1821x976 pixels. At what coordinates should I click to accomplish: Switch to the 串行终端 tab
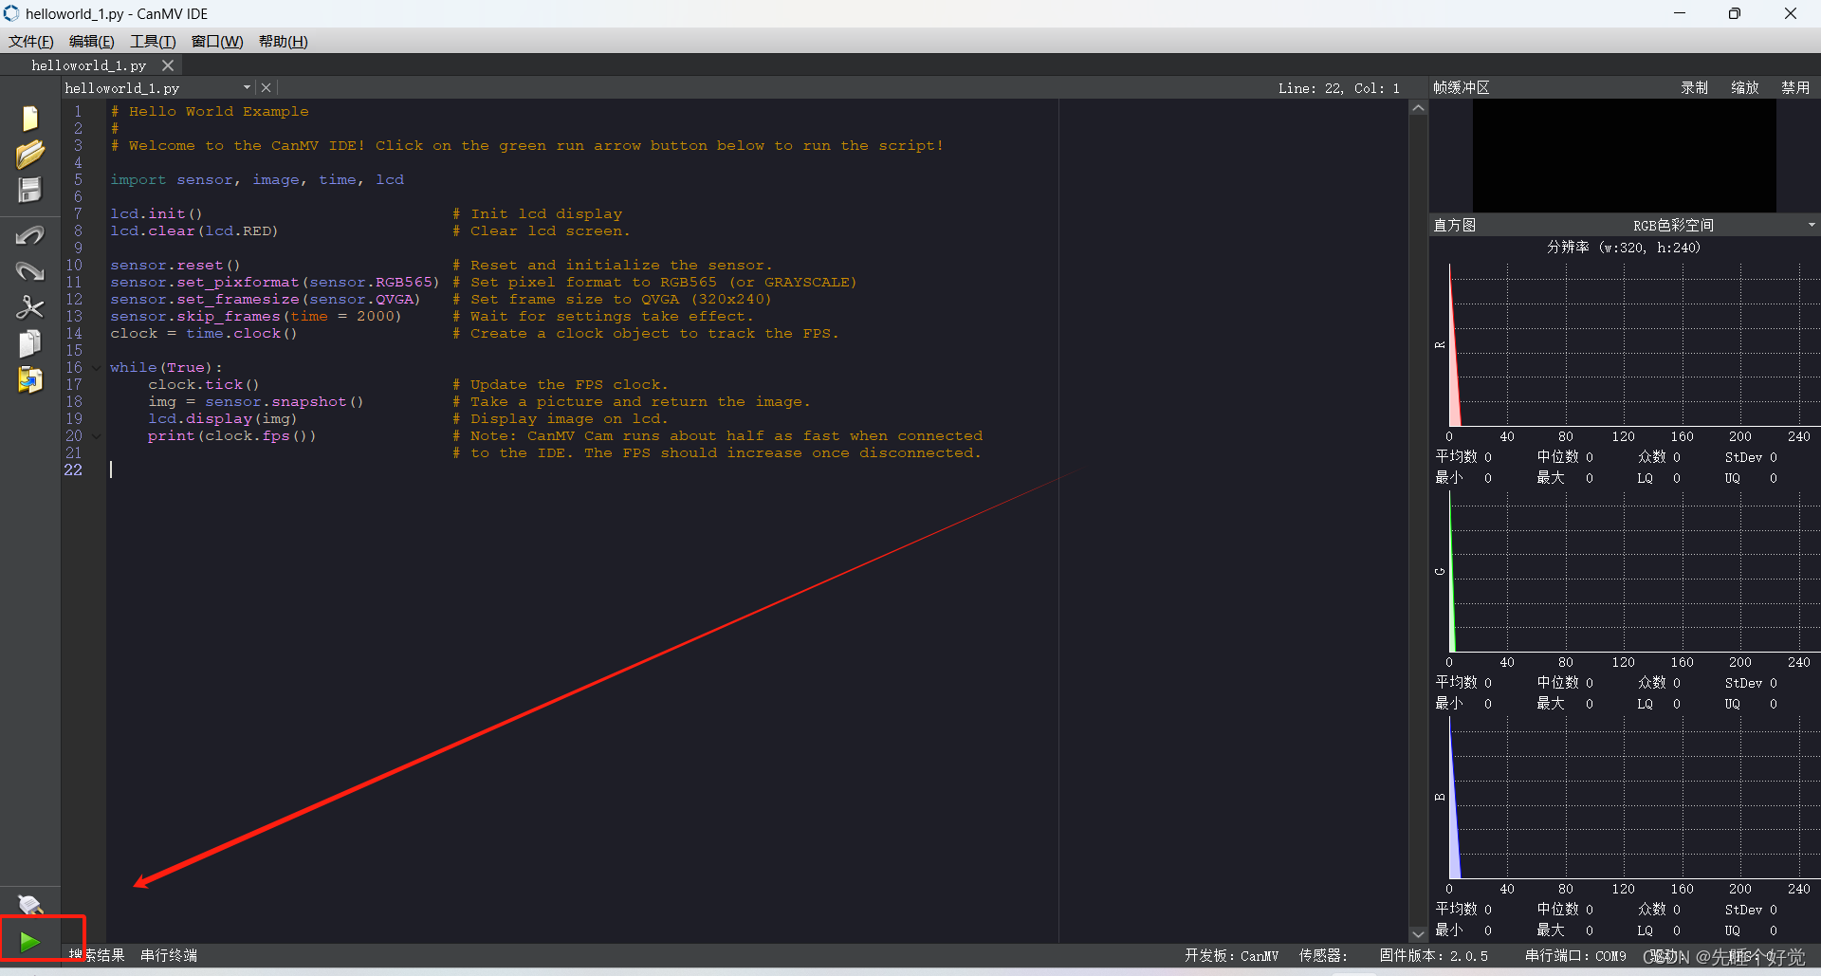(168, 955)
